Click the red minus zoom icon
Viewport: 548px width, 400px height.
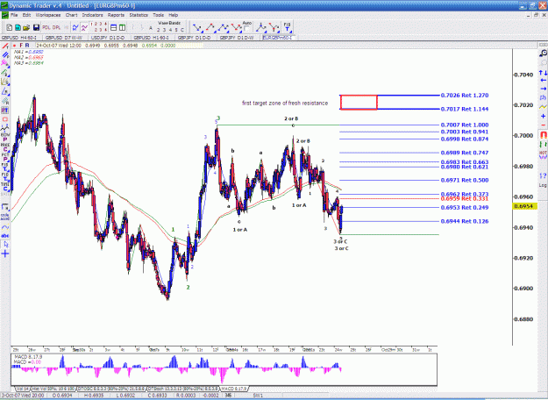click(x=543, y=125)
